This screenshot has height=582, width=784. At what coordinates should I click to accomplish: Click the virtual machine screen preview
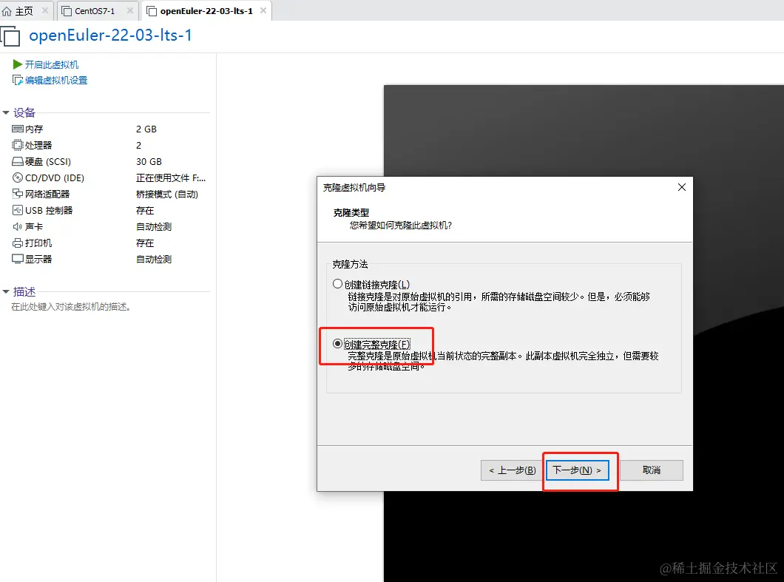point(584,333)
